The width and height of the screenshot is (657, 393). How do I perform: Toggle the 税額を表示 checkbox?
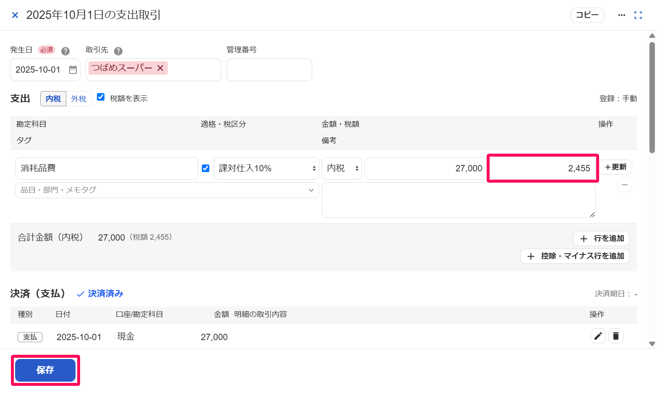pos(101,97)
